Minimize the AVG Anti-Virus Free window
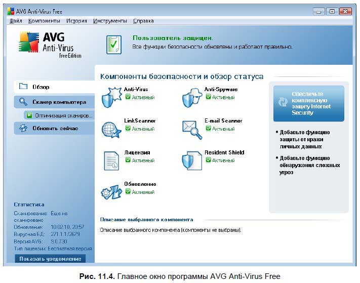This screenshot has width=360, height=283. 318,11
